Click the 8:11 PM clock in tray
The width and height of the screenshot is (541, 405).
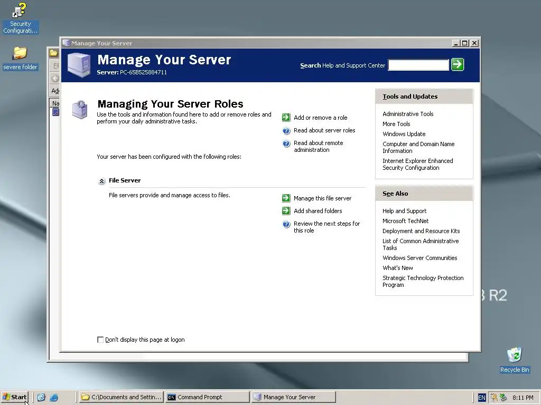pyautogui.click(x=523, y=398)
